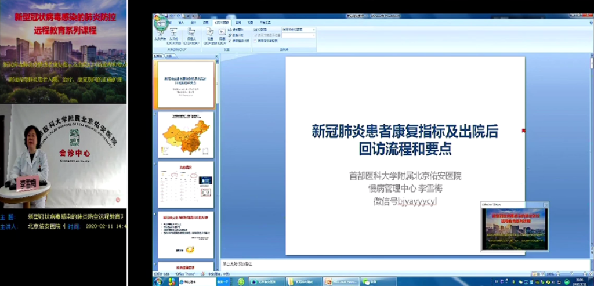Click the main slide title text
The width and height of the screenshot is (594, 286).
[405, 140]
